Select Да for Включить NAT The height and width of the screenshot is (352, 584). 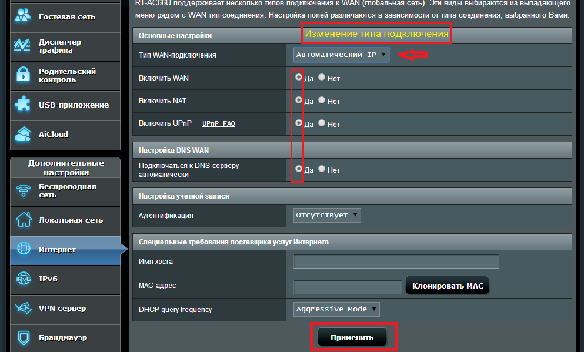point(299,100)
